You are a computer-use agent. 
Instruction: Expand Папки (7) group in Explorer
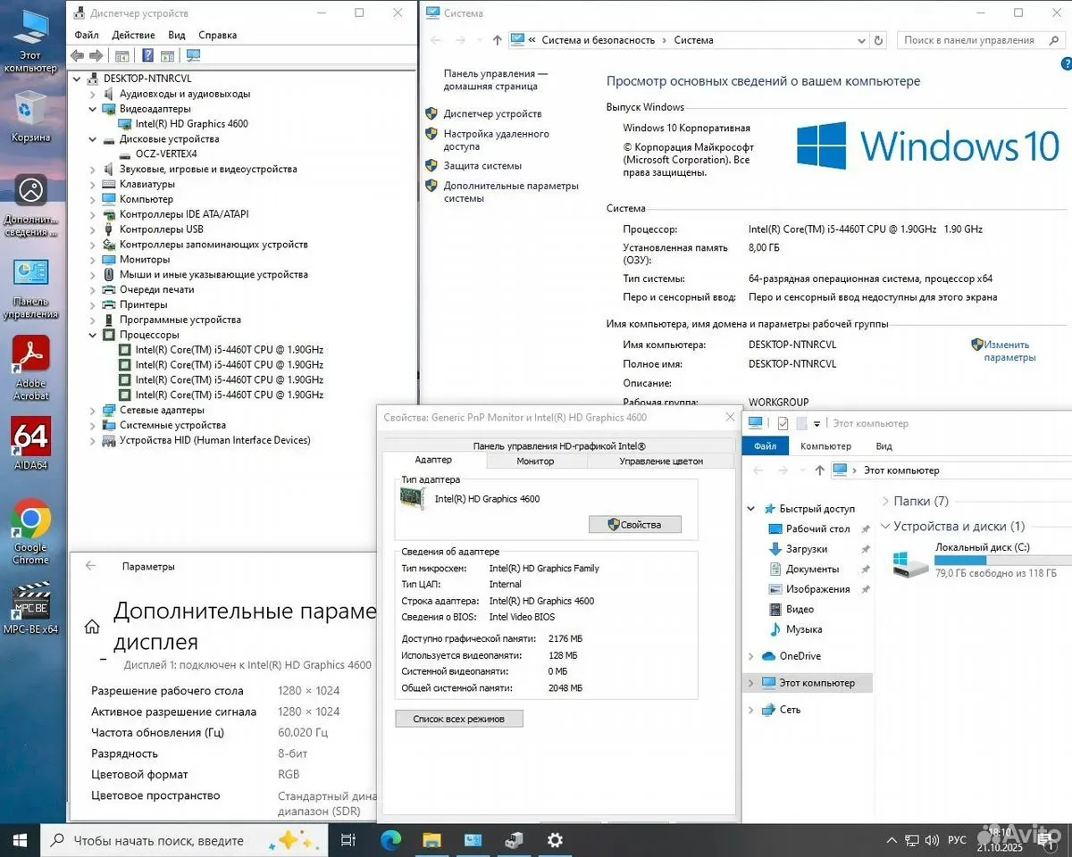click(885, 502)
